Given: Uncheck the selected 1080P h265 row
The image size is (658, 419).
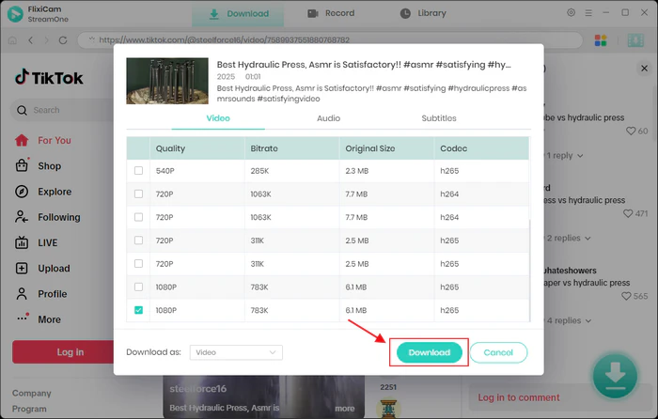Looking at the screenshot, I should 139,310.
